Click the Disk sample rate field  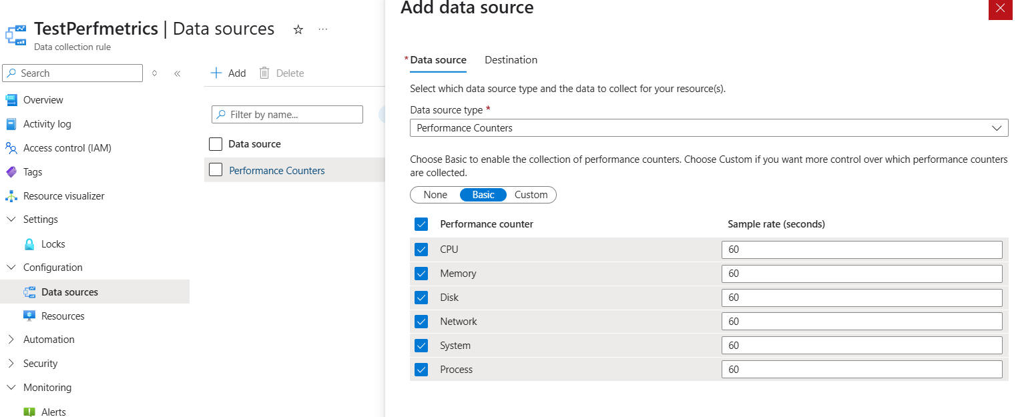click(x=862, y=298)
